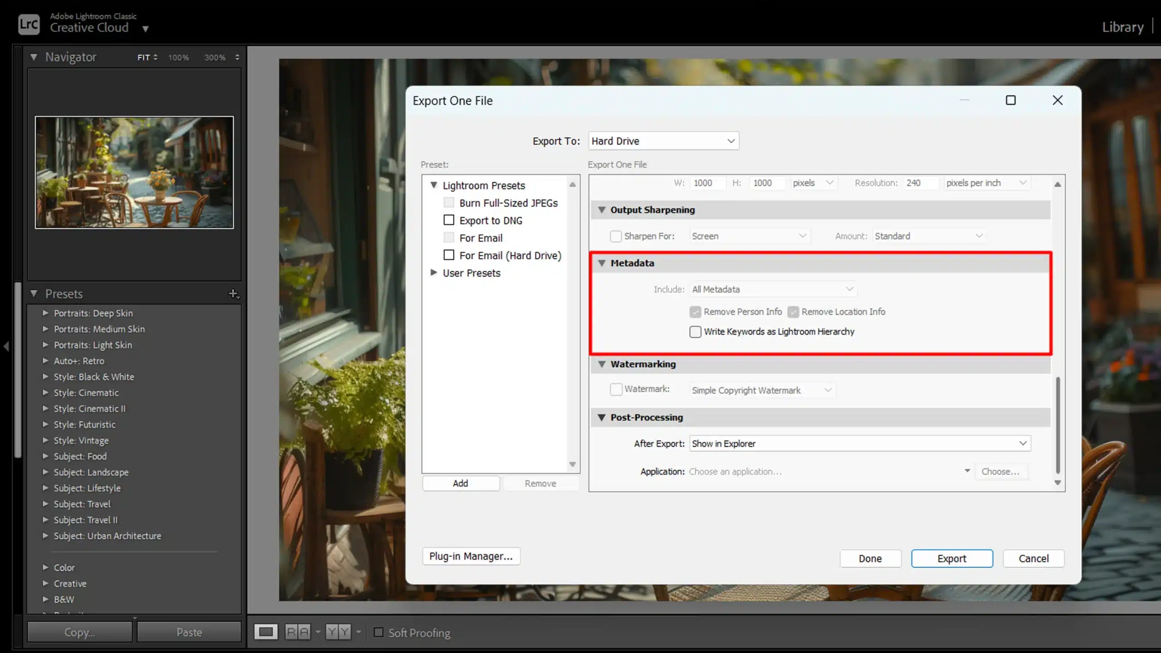Viewport: 1161px width, 653px height.
Task: Select the Metadata Include dropdown
Action: click(771, 288)
